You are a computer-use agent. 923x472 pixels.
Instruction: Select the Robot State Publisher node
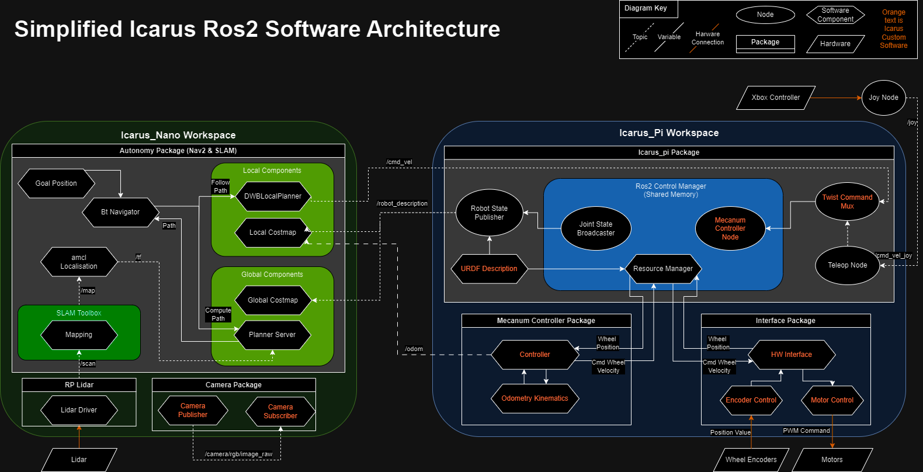(x=489, y=213)
